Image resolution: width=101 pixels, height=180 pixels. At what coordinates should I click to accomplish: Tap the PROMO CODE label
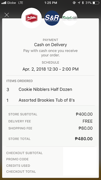click(17, 159)
